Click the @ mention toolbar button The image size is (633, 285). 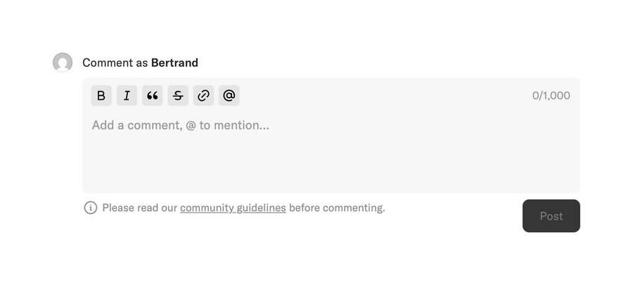pos(229,96)
